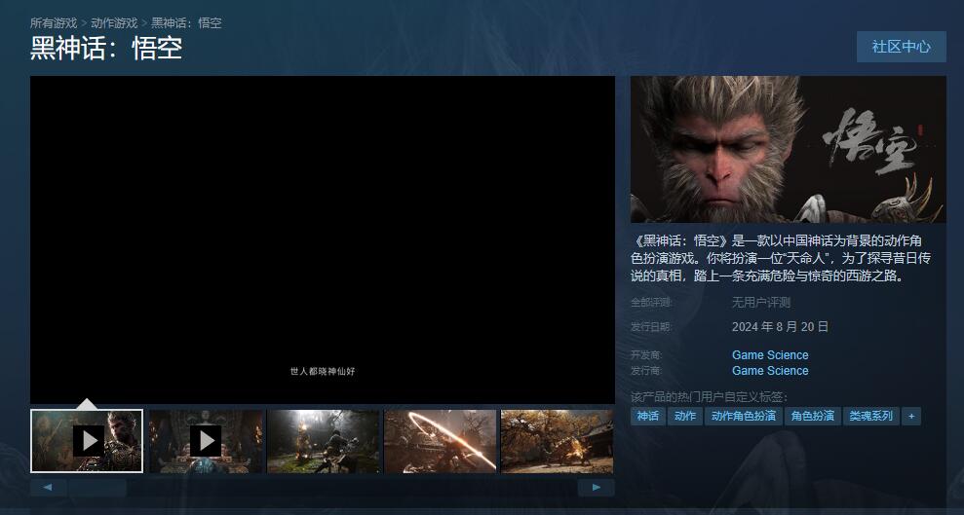
Task: Click the release date 2024 年 8 月 20 日
Action: [x=780, y=326]
